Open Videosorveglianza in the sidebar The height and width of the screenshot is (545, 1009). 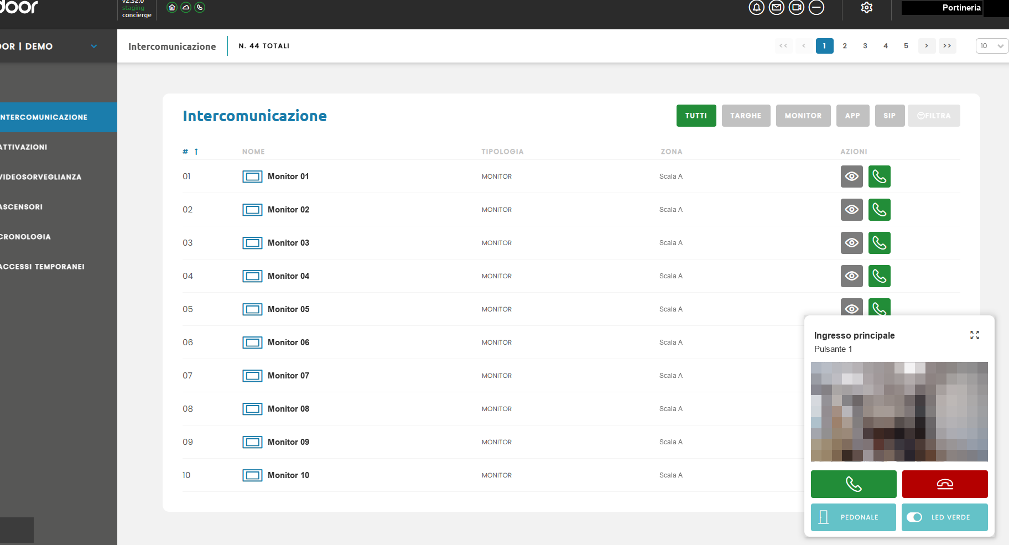(x=59, y=177)
